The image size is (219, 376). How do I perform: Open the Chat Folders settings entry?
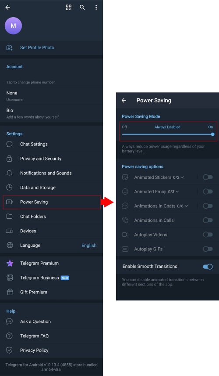click(51, 216)
